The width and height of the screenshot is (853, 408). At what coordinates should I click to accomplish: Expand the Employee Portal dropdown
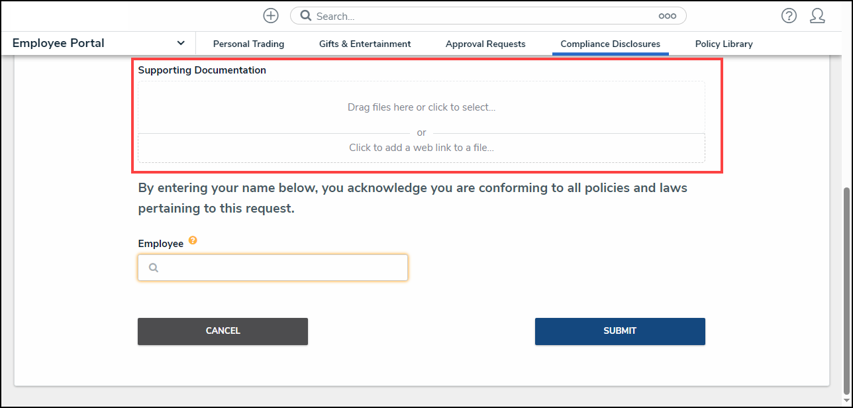pos(181,43)
